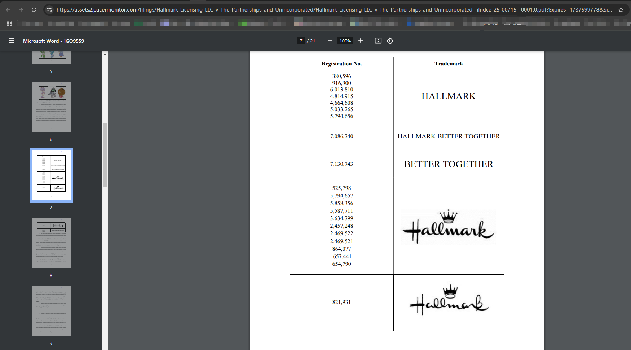Click the Trademark column header
The width and height of the screenshot is (631, 350).
[449, 64]
